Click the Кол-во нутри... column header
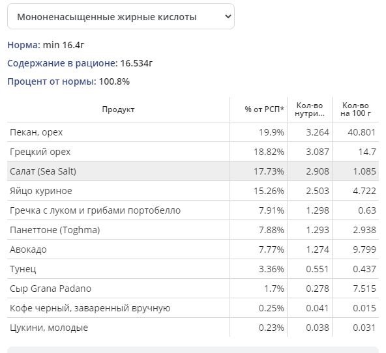Viewport: 386px width, 353px height. coord(310,109)
